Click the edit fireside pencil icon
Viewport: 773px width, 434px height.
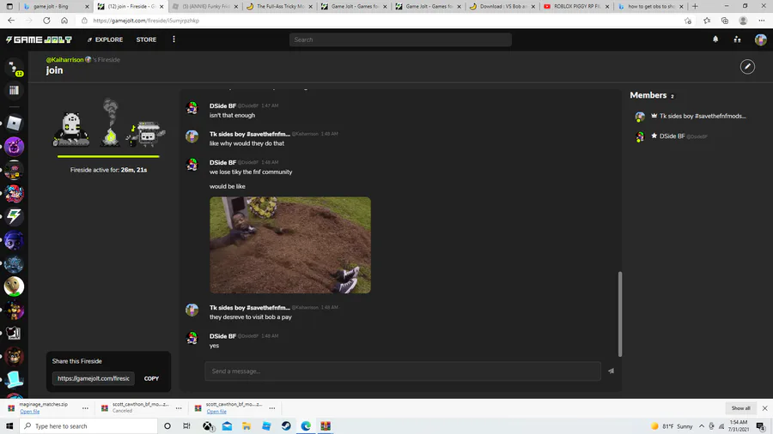click(747, 66)
